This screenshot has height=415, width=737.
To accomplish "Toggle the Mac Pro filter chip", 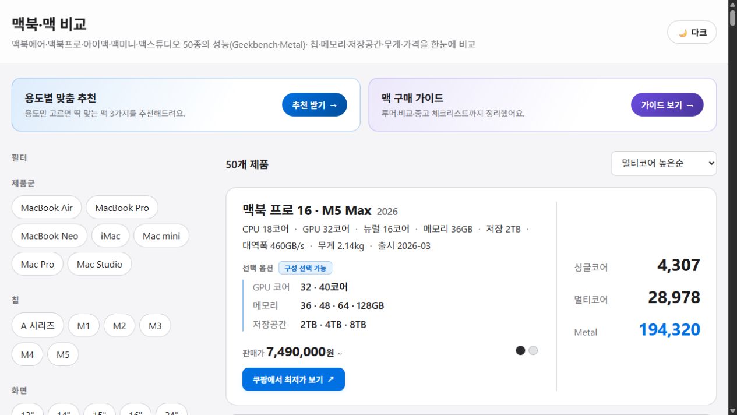I will [x=37, y=264].
